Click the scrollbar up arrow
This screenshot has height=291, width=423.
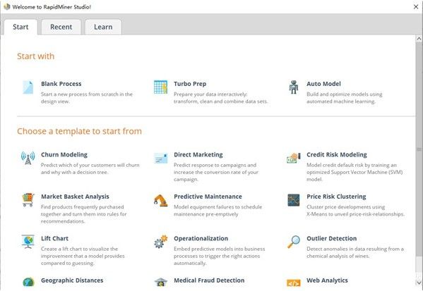point(419,39)
